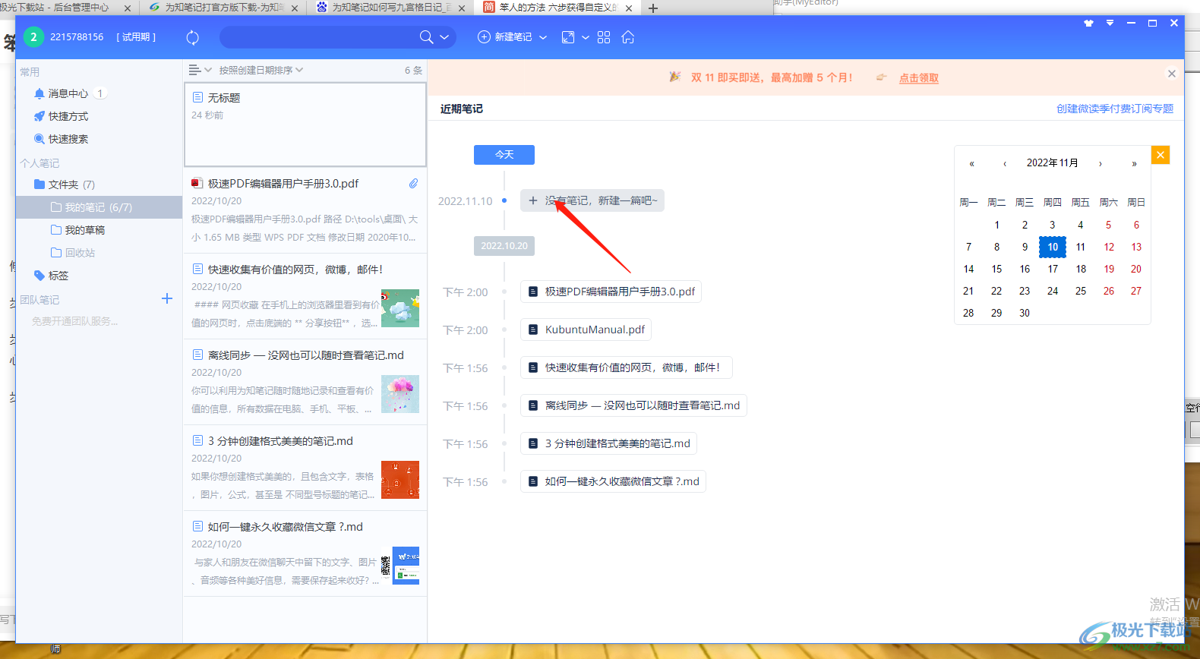Screen dimensions: 1200x659
Task: Click the 新建笔记 button
Action: 505,37
